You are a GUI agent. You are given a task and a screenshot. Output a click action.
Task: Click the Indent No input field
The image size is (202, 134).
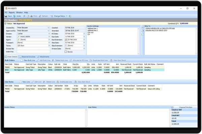[x=33, y=52]
